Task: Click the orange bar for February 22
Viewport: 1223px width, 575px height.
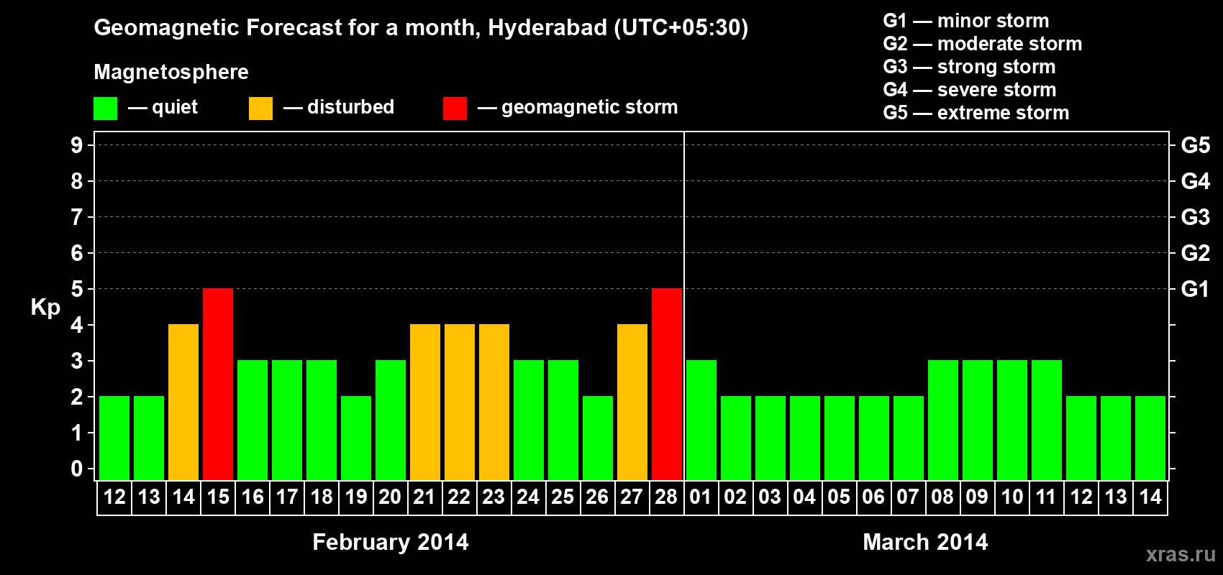Action: click(460, 402)
